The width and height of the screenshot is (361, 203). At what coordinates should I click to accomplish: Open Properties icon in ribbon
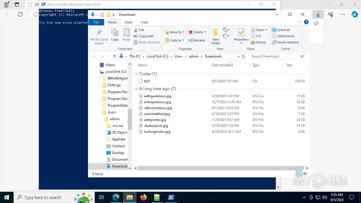pyautogui.click(x=241, y=33)
